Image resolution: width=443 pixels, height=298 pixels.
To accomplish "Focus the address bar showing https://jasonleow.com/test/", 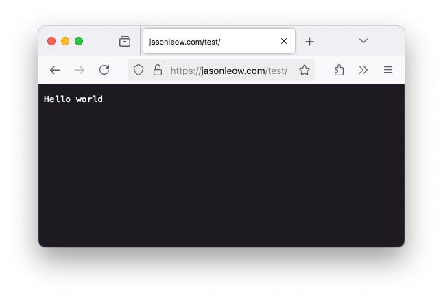I will (229, 71).
